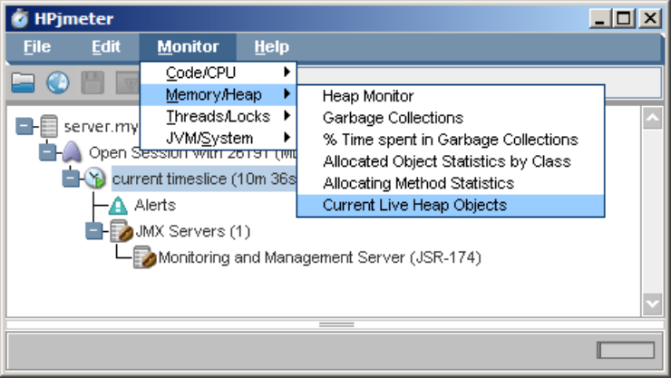Click the split pane divider handle
Image resolution: width=671 pixels, height=378 pixels.
point(336,325)
